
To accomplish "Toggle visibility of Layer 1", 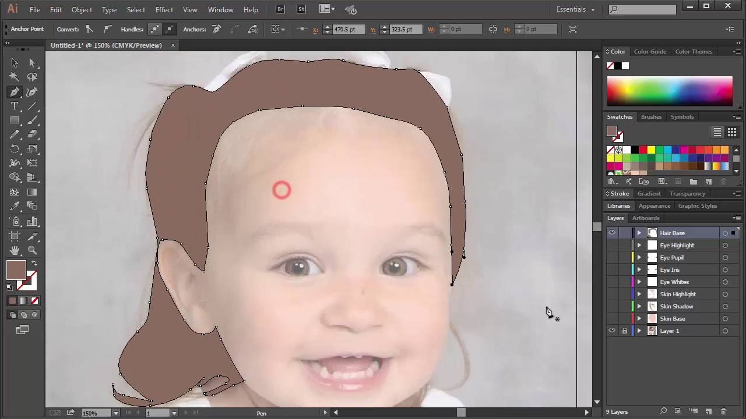I will click(x=612, y=331).
